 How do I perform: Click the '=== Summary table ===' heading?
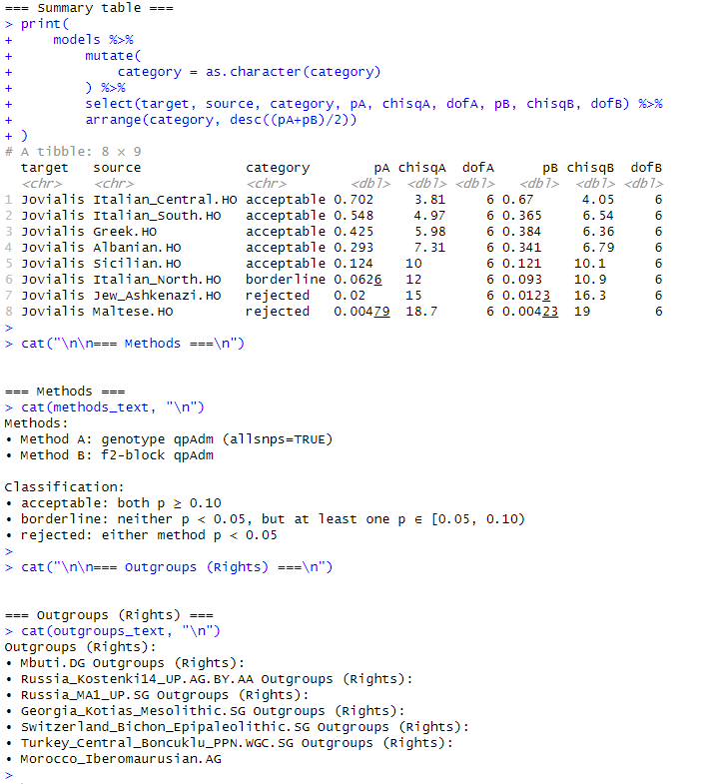(89, 8)
